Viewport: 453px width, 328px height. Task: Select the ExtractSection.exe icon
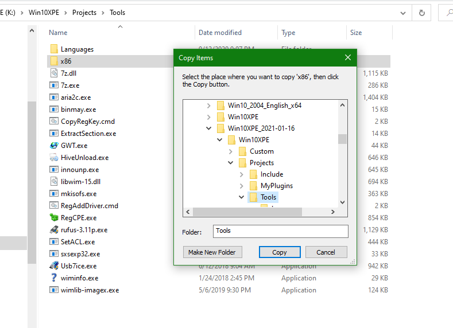[54, 133]
